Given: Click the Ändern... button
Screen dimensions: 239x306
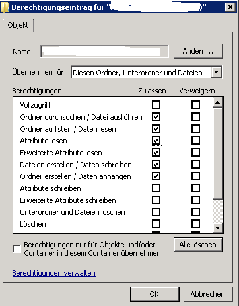Looking at the screenshot, I should 198,51.
